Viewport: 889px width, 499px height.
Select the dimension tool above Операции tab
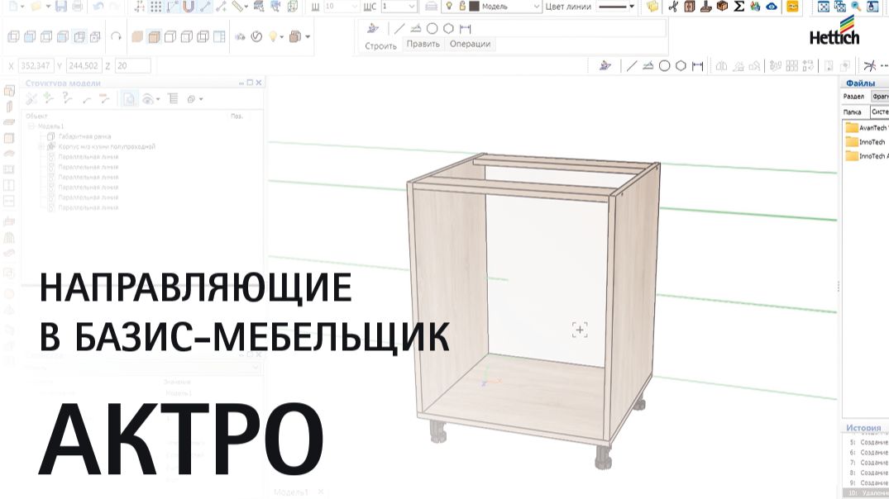(x=465, y=28)
